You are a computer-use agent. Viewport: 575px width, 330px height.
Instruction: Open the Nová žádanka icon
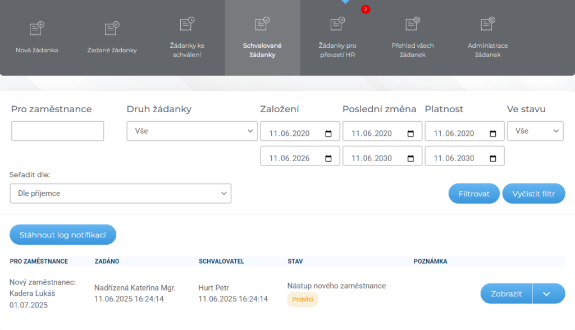(x=36, y=28)
